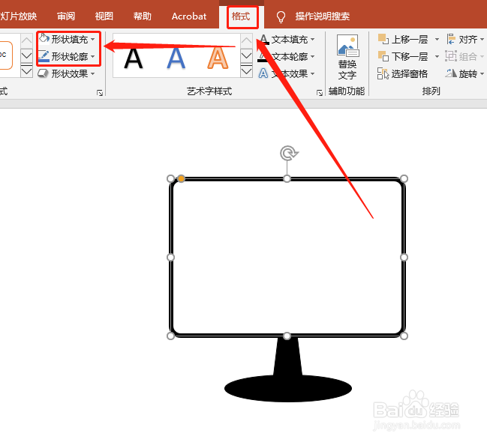
Task: Open the 文本轮廓 dropdown arrow
Action: (x=312, y=56)
